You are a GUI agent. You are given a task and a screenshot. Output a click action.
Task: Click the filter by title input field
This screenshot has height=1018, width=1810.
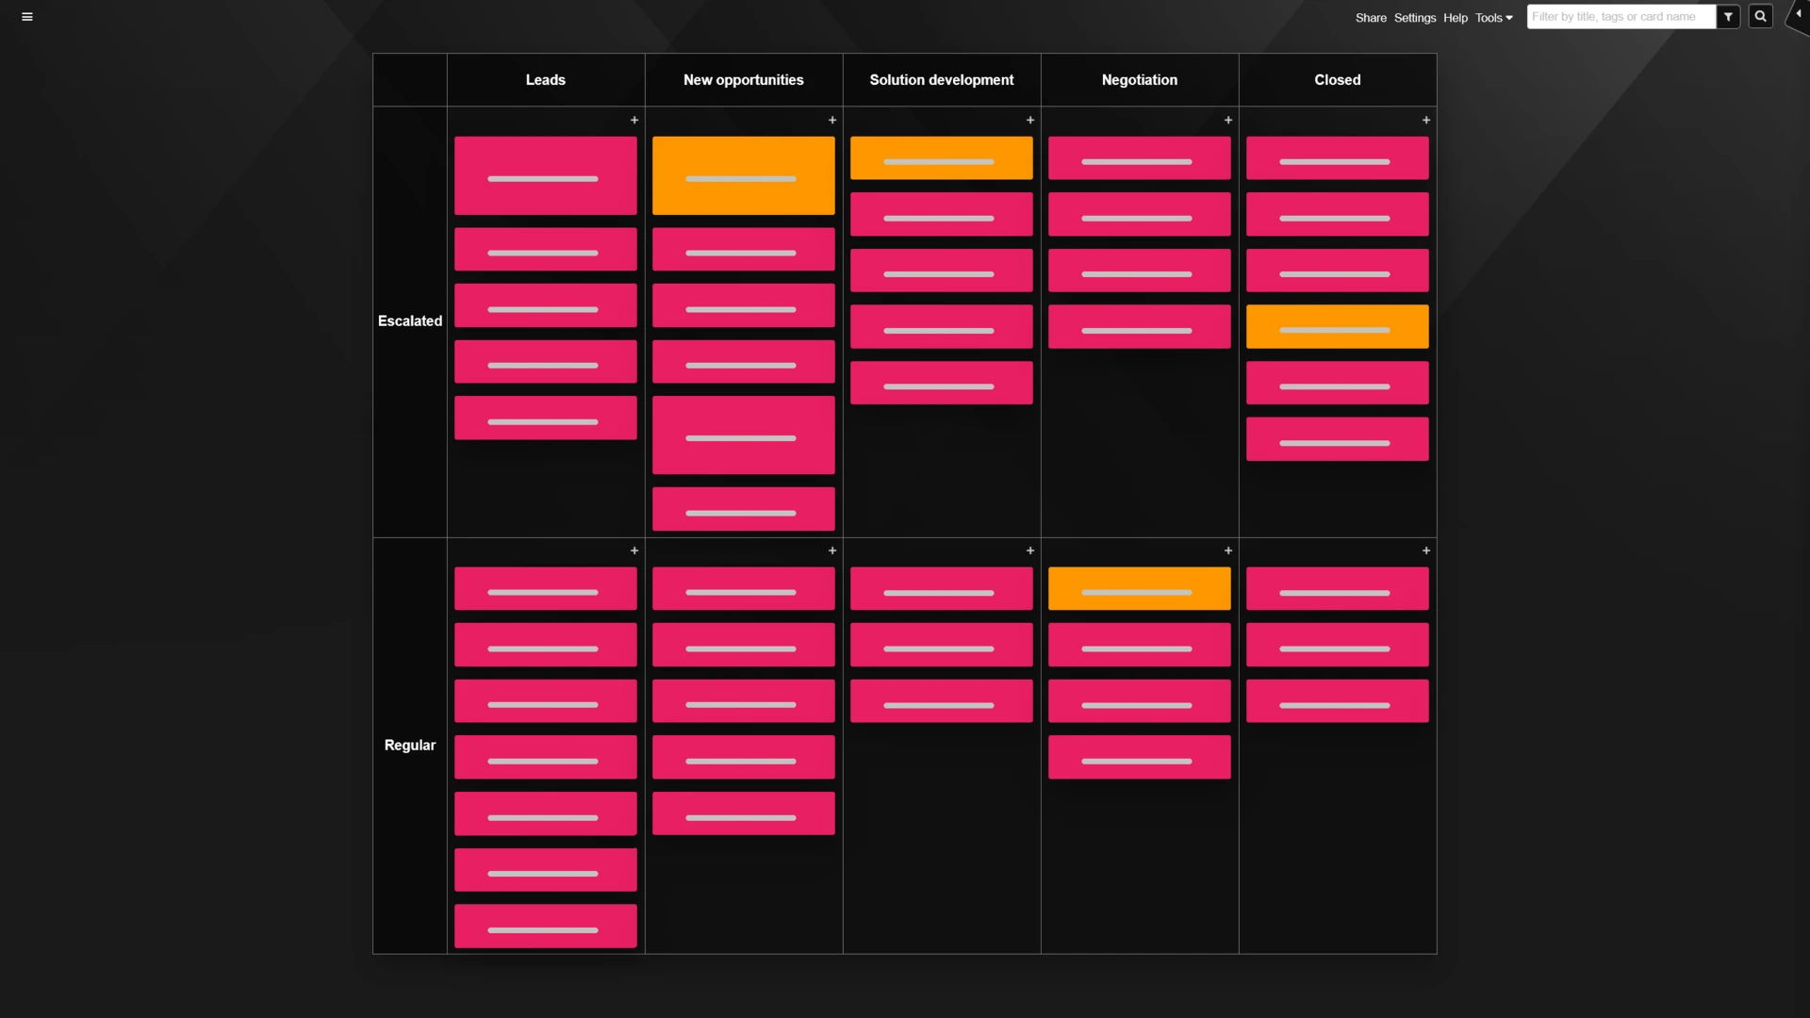(x=1621, y=16)
